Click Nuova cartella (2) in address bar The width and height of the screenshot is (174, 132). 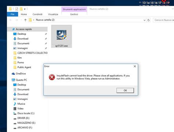coord(45,20)
